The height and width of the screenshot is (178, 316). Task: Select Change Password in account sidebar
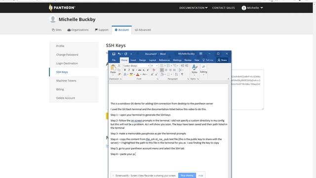(74, 55)
